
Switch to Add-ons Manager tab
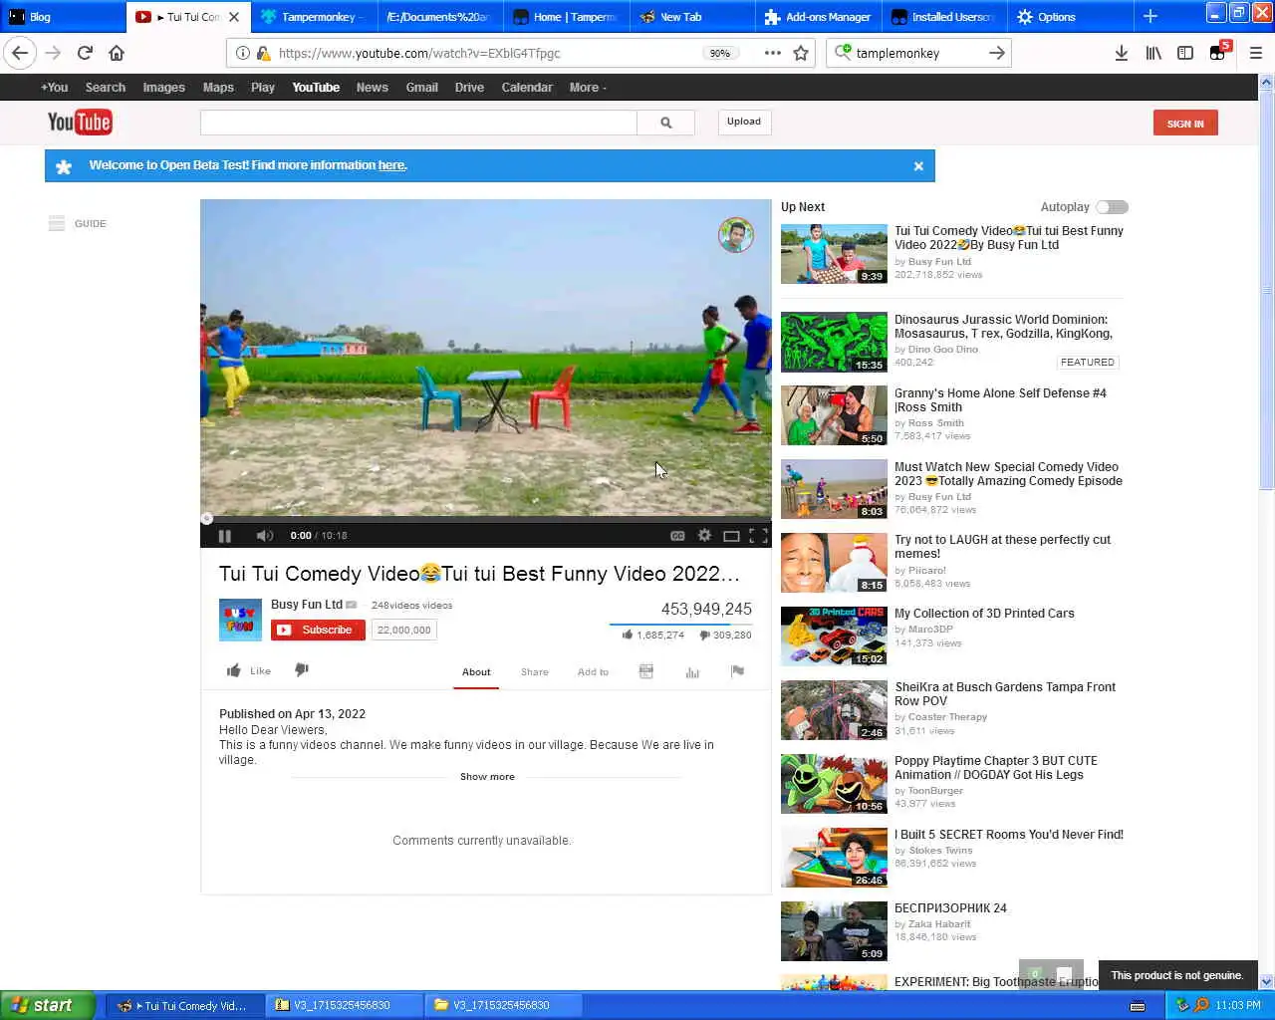[x=817, y=17]
